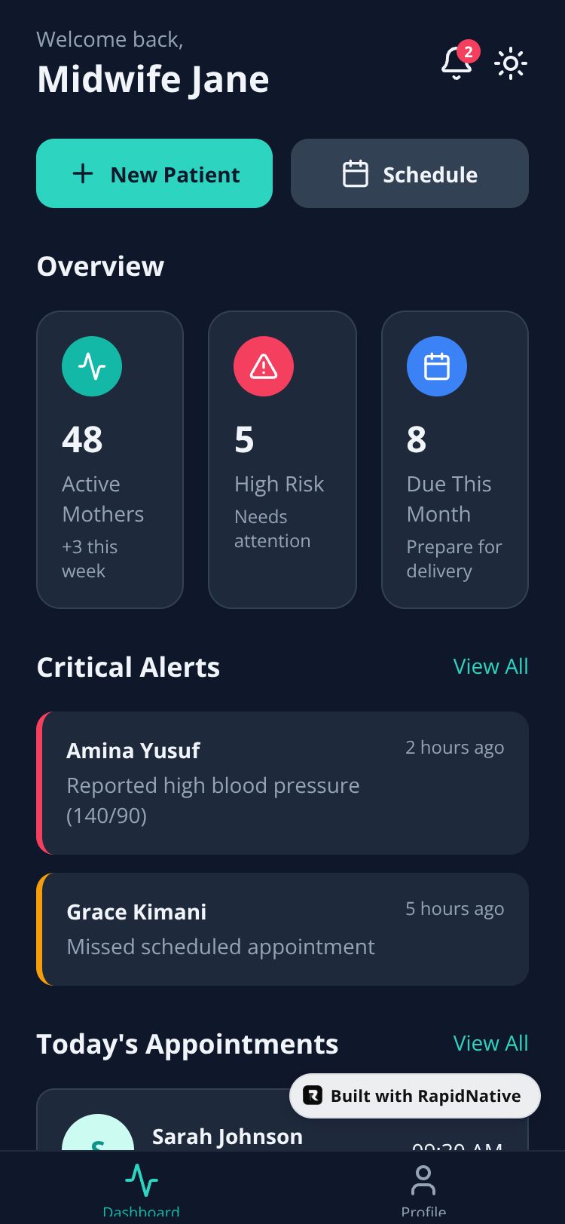Image resolution: width=565 pixels, height=1224 pixels.
Task: Open Amina Yusuf blood pressure alert
Action: click(x=282, y=782)
